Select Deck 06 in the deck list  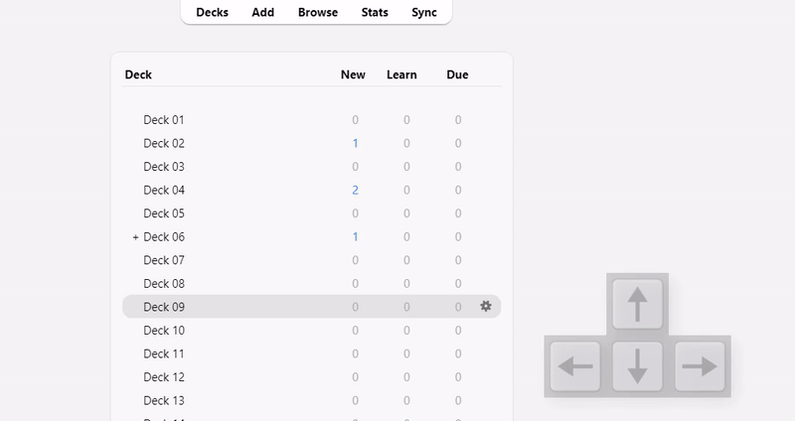(x=164, y=236)
